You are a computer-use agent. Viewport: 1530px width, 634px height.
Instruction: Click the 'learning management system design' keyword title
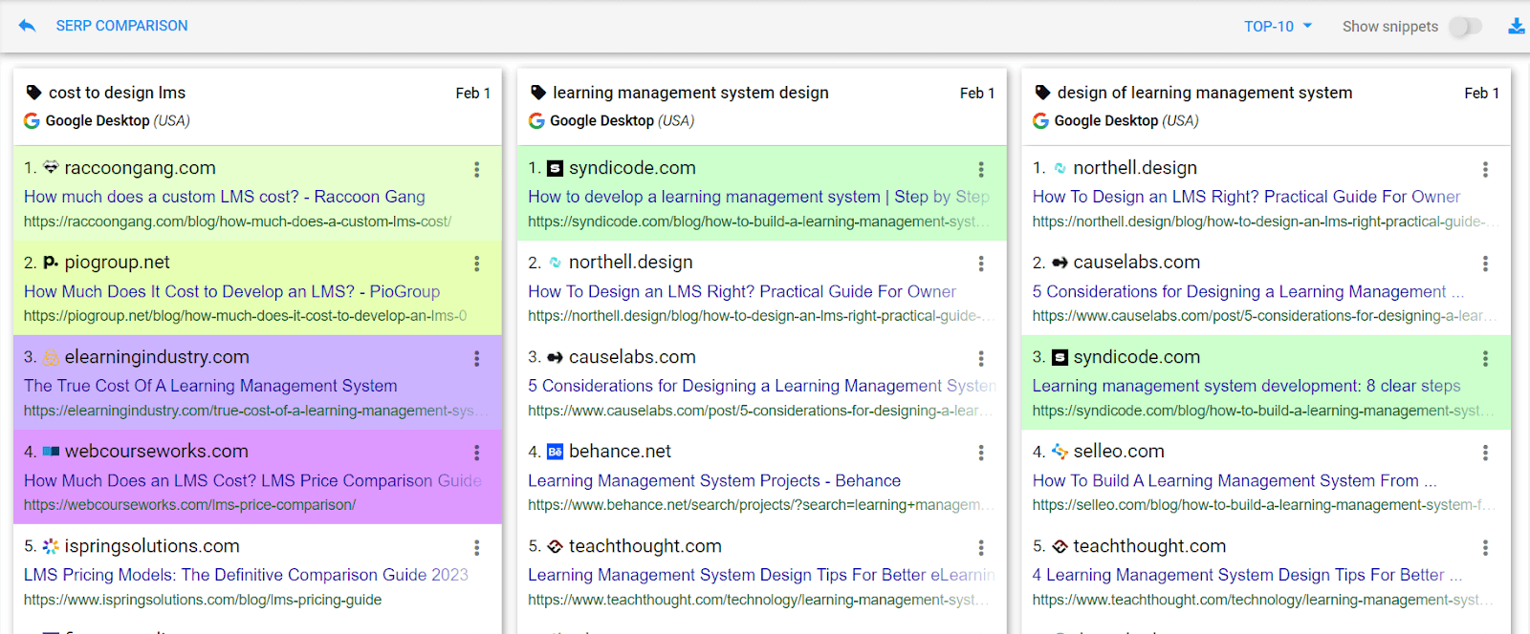pyautogui.click(x=690, y=93)
